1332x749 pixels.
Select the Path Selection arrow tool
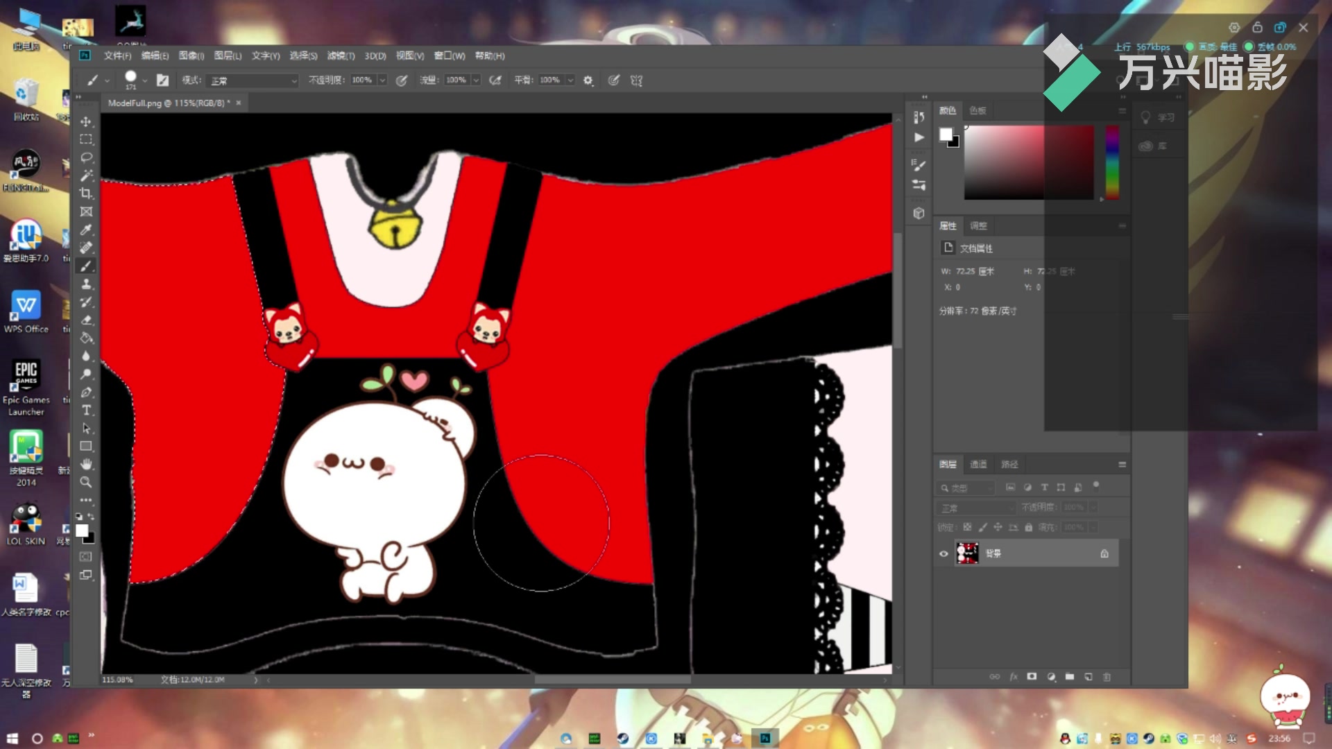tap(86, 428)
